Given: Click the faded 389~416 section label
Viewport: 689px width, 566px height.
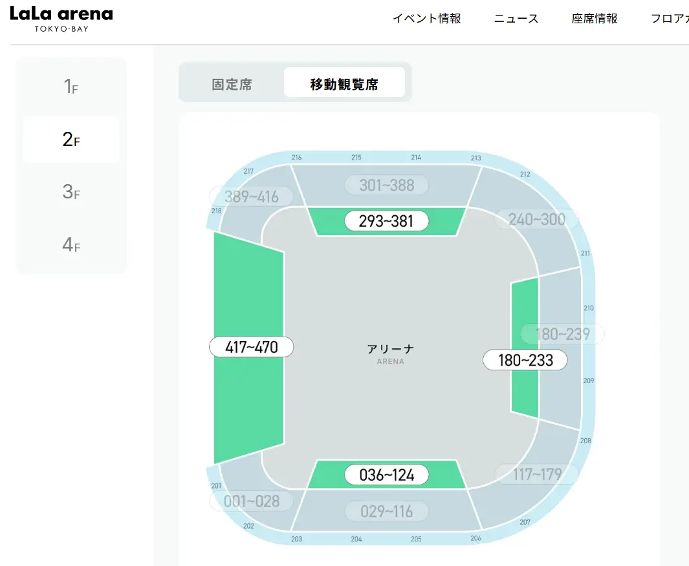Looking at the screenshot, I should point(251,196).
